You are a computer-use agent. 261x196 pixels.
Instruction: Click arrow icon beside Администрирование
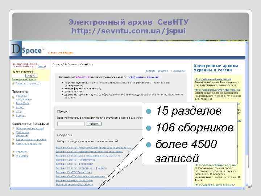13,143
